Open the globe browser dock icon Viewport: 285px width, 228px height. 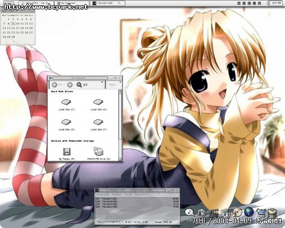point(249,212)
